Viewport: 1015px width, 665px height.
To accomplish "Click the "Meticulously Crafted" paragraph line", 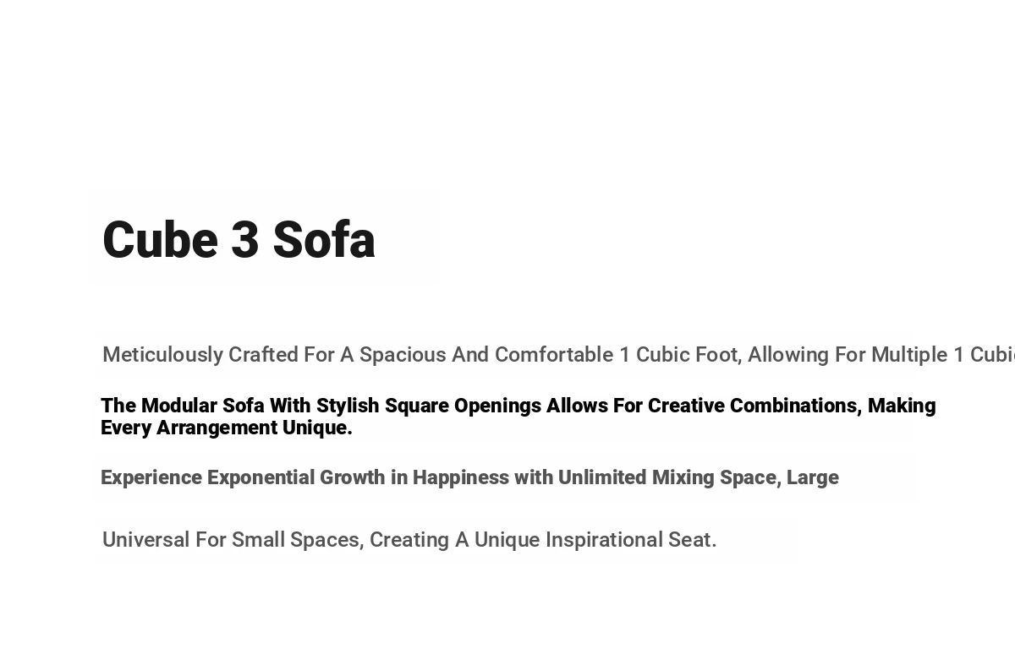I will click(558, 355).
